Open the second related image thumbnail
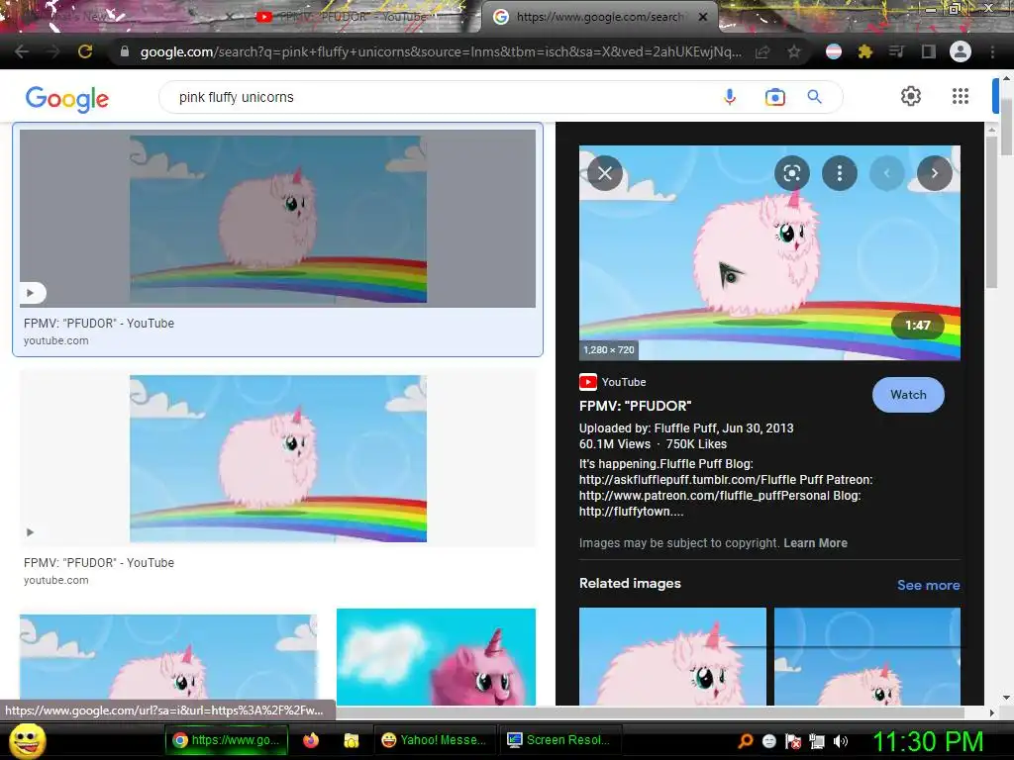Screen dimensions: 1014x760 [867, 656]
